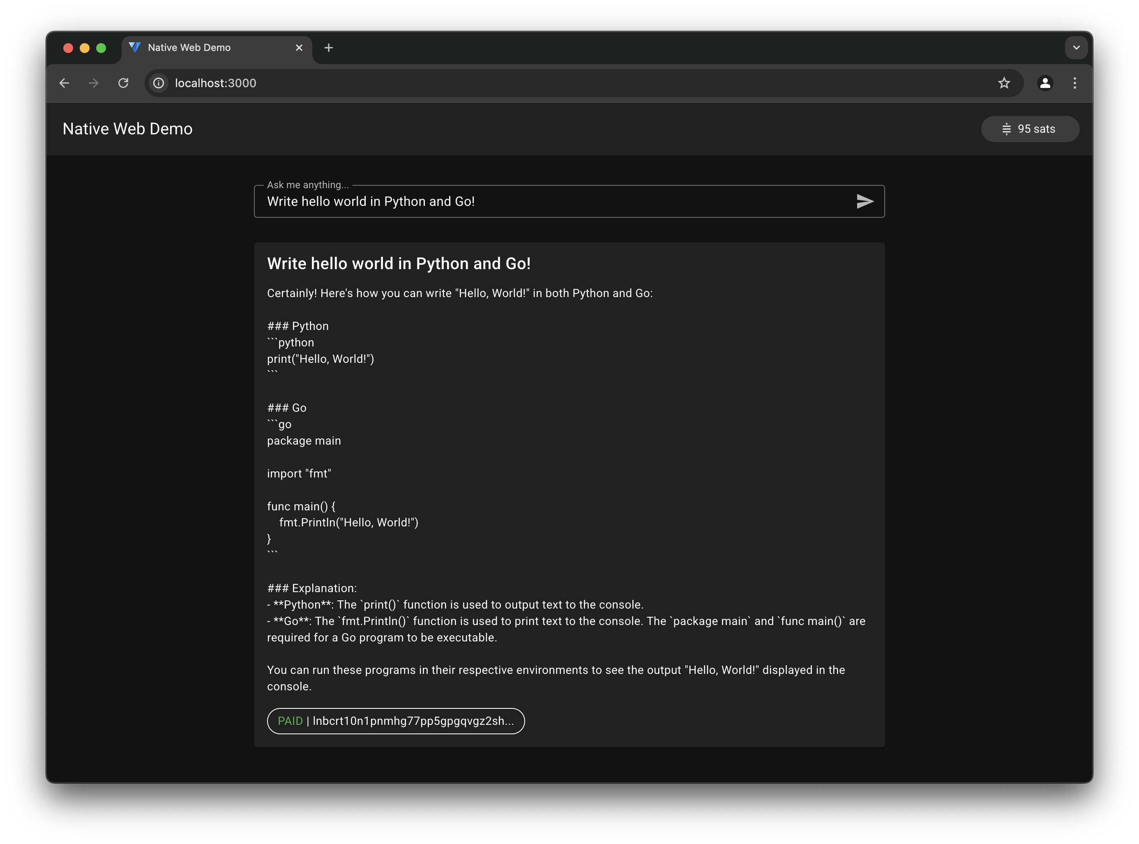
Task: Click Native Web Demo app header title
Action: (128, 129)
